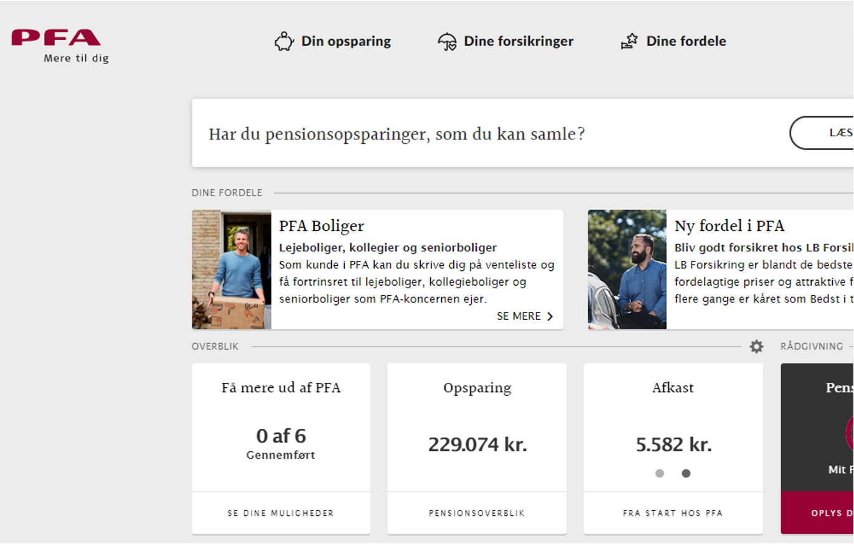
Task: Select first carousel dot on Afkast card
Action: point(660,474)
